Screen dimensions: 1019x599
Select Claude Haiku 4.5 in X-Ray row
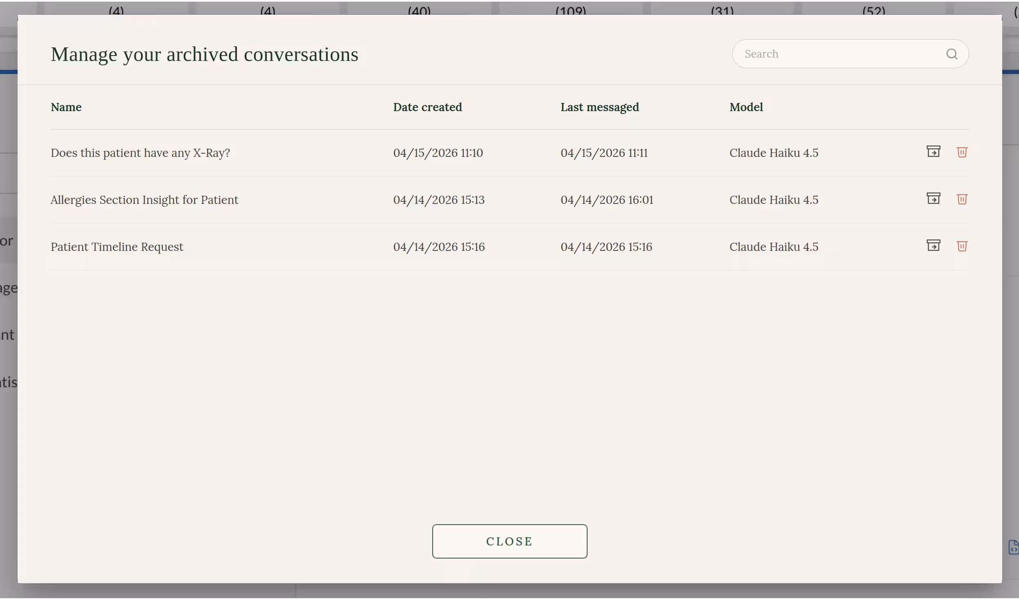pos(774,153)
